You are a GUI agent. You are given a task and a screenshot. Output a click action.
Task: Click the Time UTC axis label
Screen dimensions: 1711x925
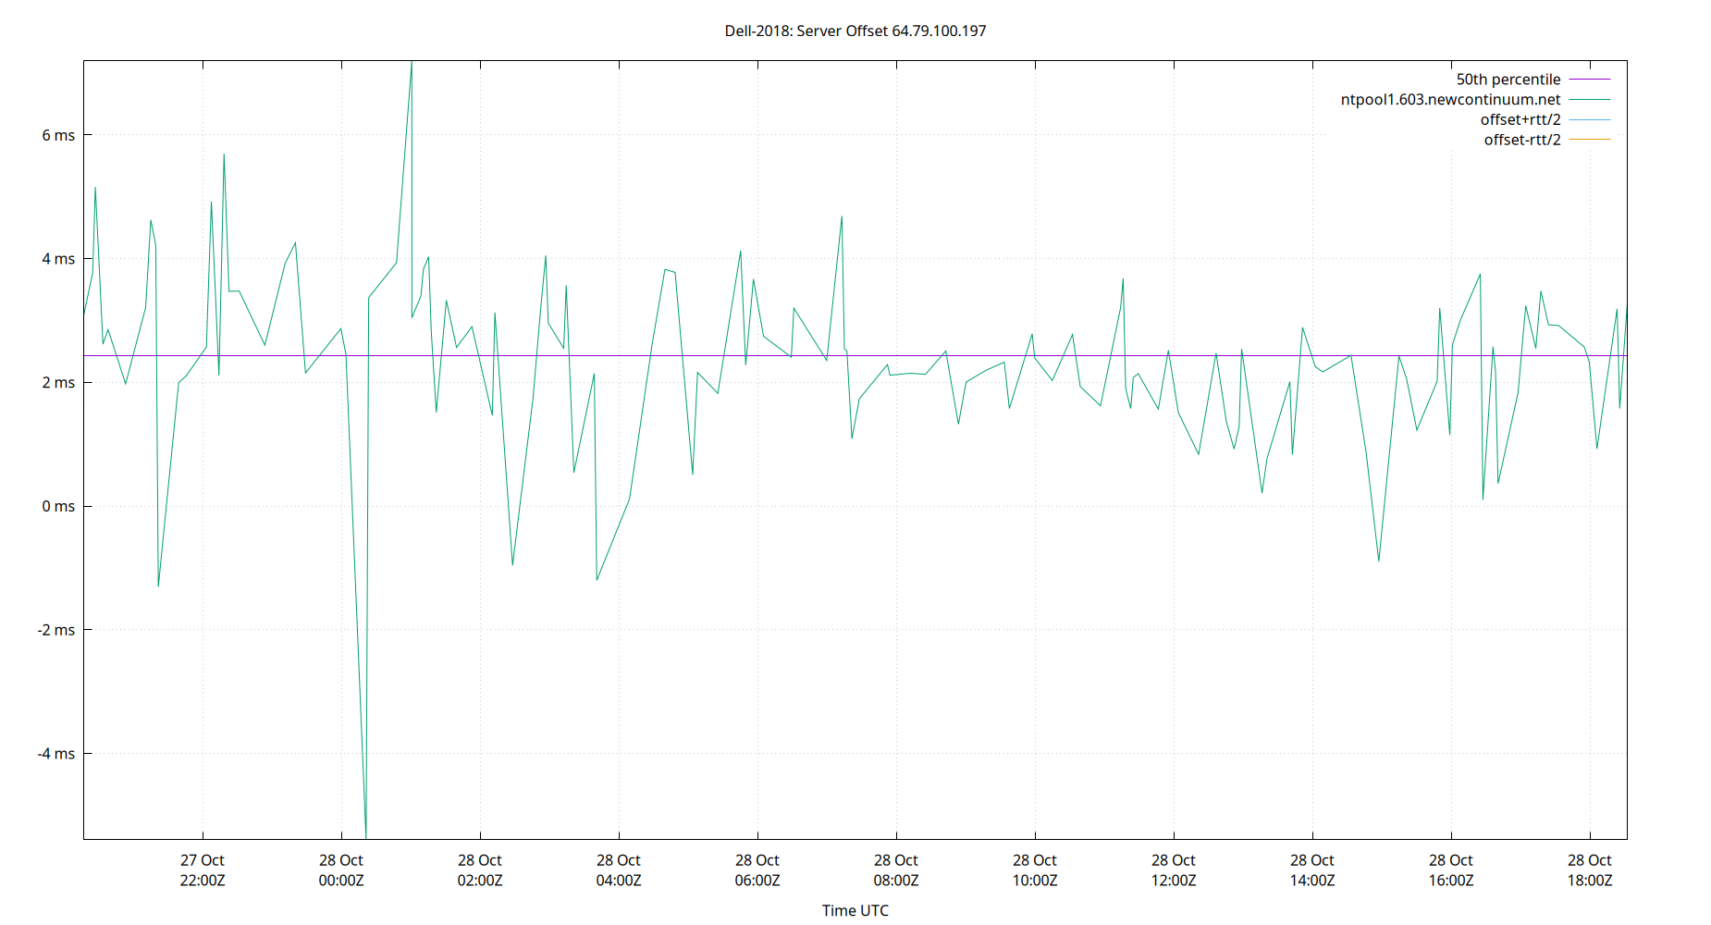click(855, 910)
